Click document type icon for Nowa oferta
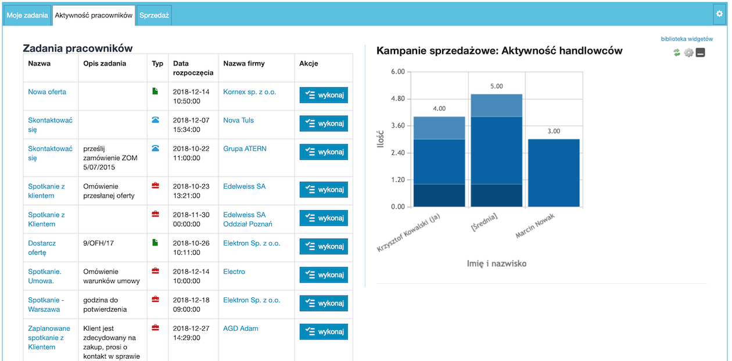The height and width of the screenshot is (361, 732). (x=155, y=92)
